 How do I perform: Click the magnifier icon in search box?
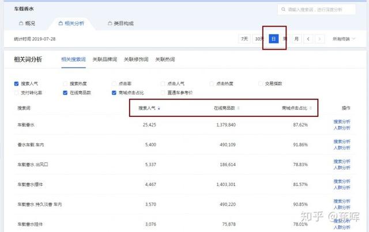click(x=283, y=9)
